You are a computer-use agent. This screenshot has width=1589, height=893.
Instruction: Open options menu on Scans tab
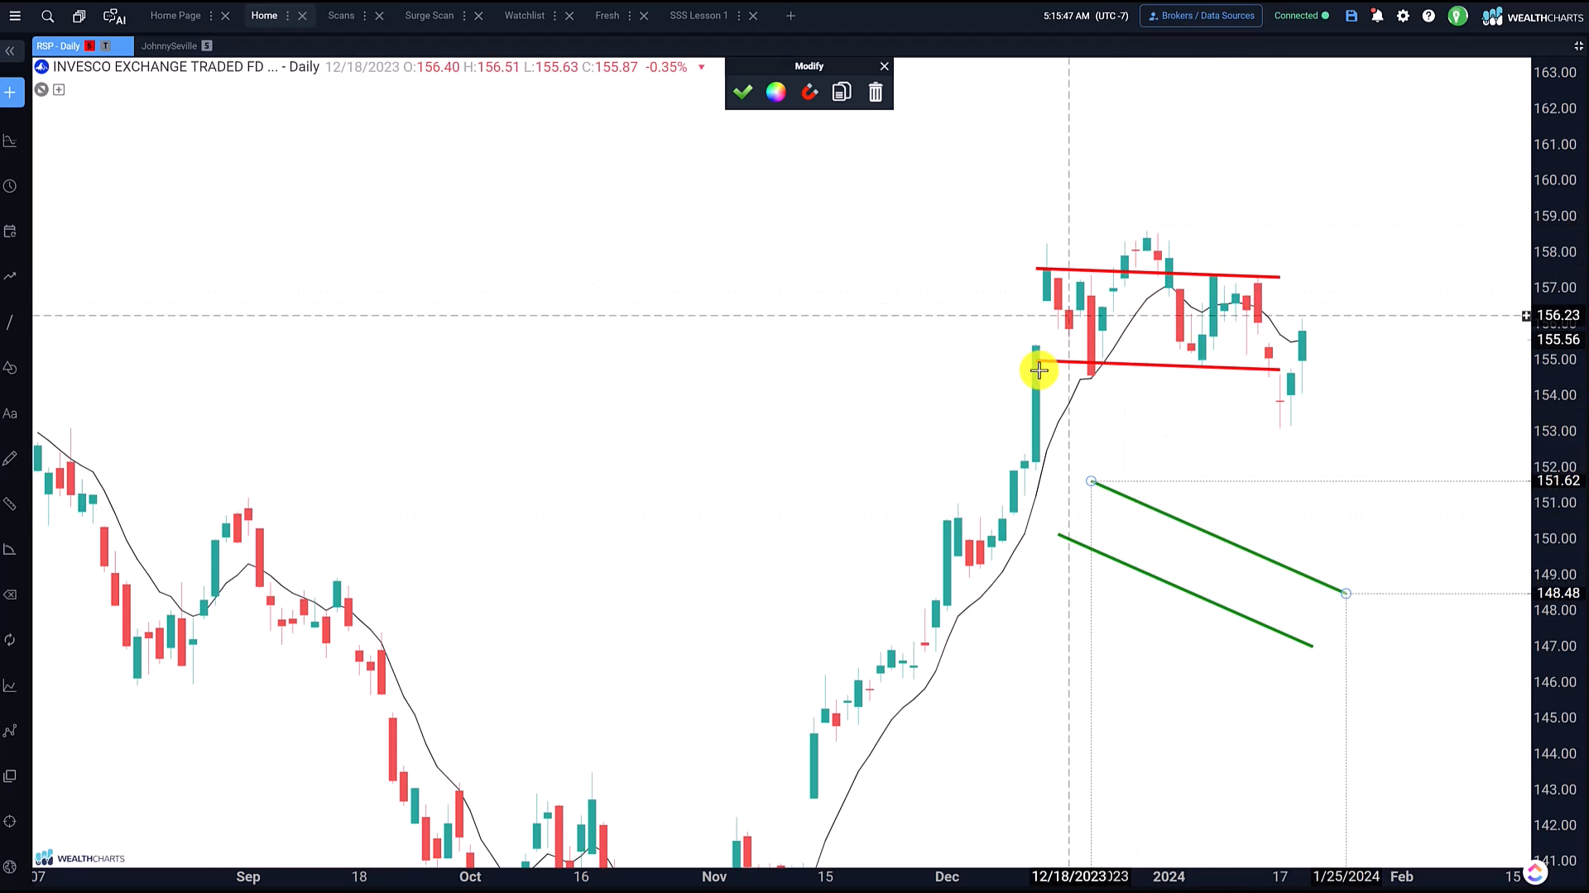(x=365, y=16)
